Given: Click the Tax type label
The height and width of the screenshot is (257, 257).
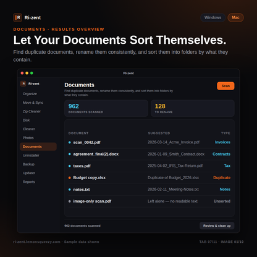Looking at the screenshot, I should coord(227,166).
